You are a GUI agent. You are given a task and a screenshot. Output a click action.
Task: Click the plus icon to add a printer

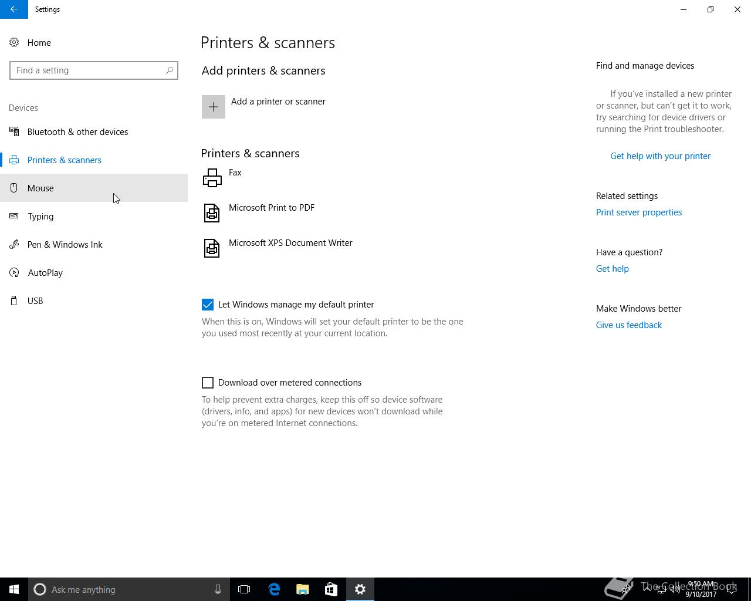[214, 107]
